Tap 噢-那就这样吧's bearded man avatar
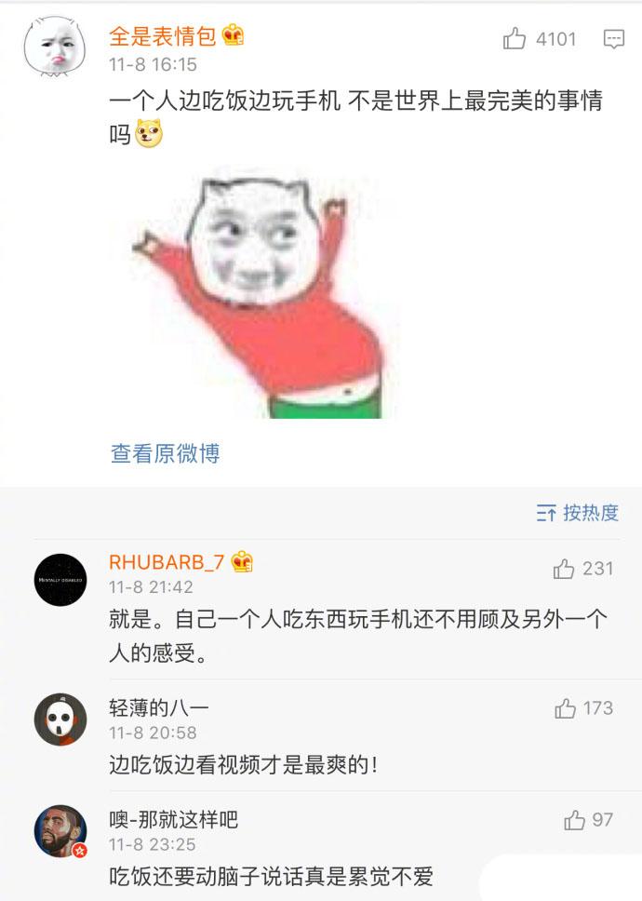Viewport: 642px width, 901px height. (60, 831)
